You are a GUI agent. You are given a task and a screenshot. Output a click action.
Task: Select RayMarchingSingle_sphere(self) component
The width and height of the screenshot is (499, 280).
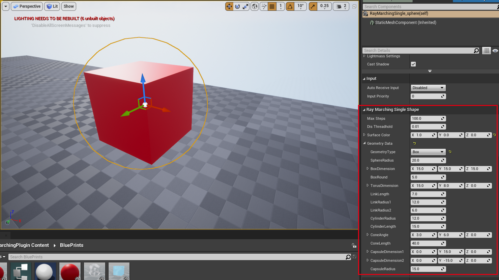pyautogui.click(x=431, y=13)
